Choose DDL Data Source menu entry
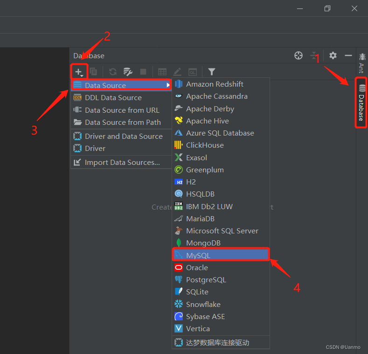368x354 pixels. (x=121, y=97)
